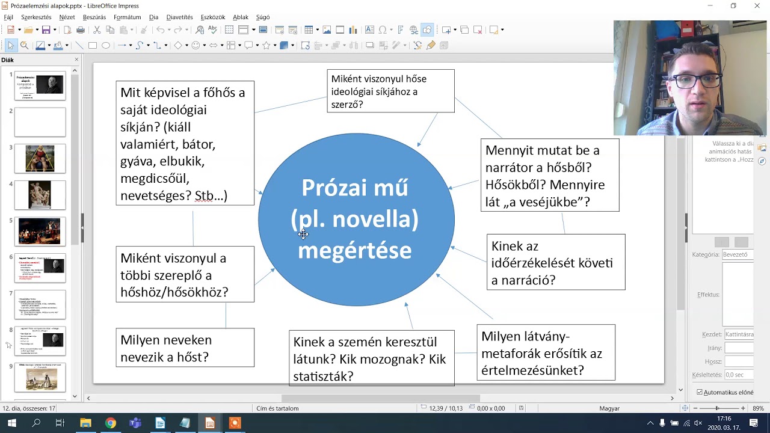Image resolution: width=770 pixels, height=433 pixels.
Task: Click the 89% zoom level
Action: point(758,408)
